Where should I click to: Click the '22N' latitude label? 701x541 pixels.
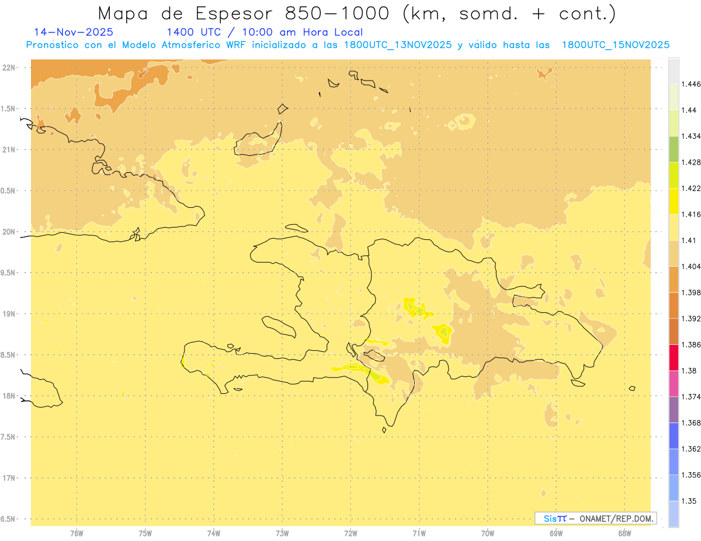[9, 68]
